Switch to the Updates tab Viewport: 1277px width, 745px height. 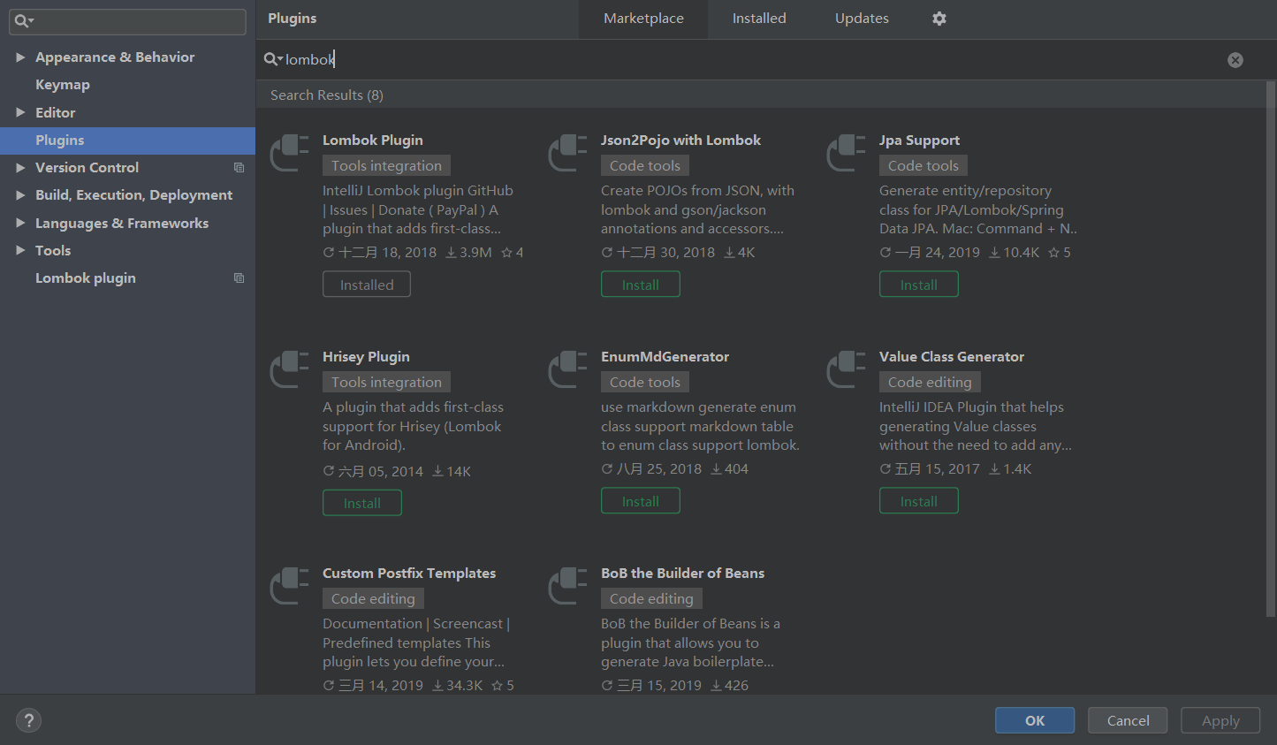pyautogui.click(x=862, y=19)
